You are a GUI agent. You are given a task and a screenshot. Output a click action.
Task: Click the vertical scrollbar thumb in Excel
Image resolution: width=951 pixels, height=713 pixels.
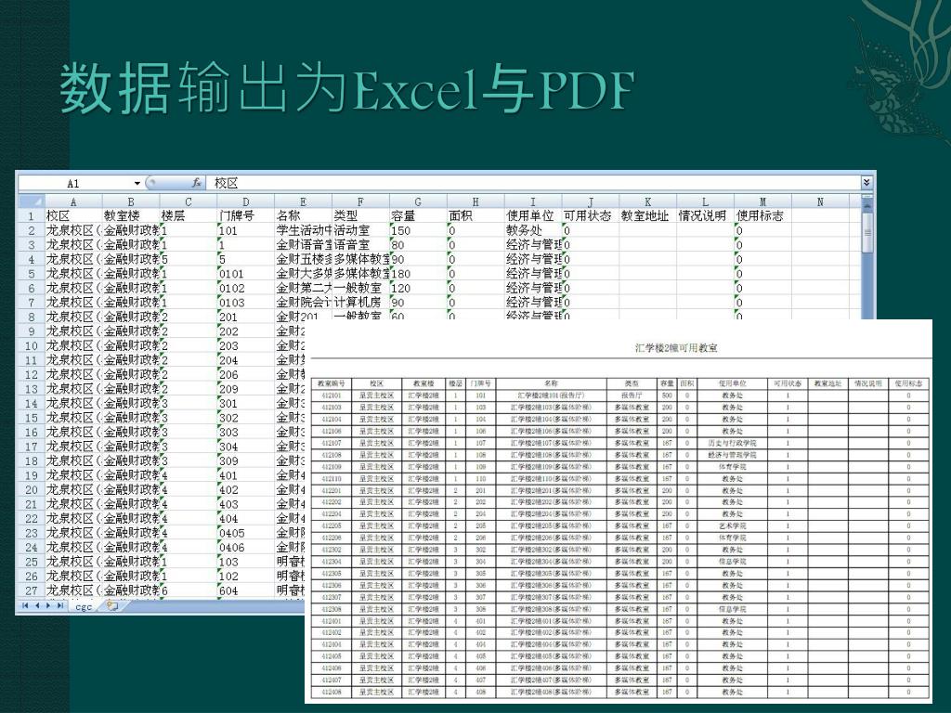(x=867, y=233)
